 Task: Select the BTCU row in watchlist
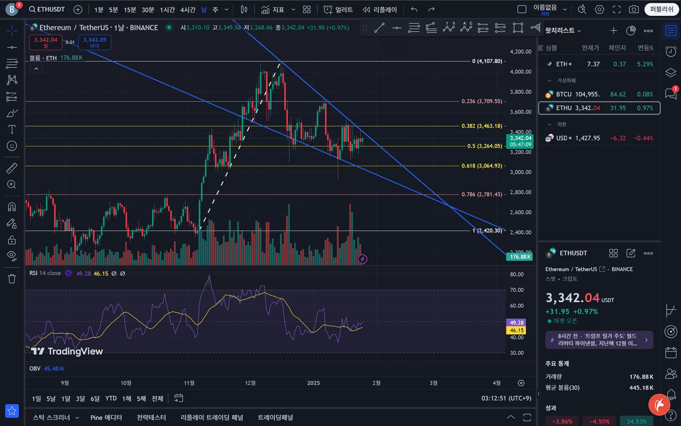pyautogui.click(x=599, y=94)
